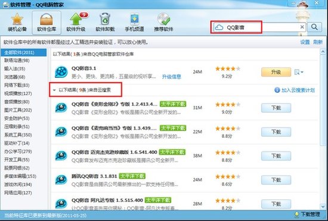The height and width of the screenshot is (221, 328).
Task: Click 太平洋下载 tag on 变形金刚2 row
Action: (173, 104)
